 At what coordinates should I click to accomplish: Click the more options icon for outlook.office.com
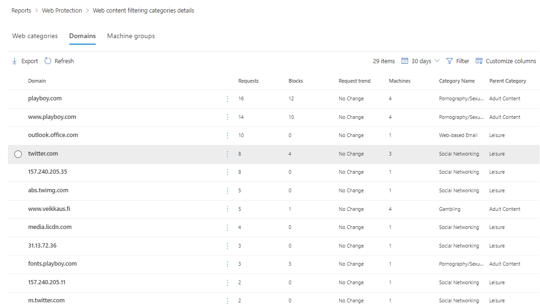[x=227, y=135]
